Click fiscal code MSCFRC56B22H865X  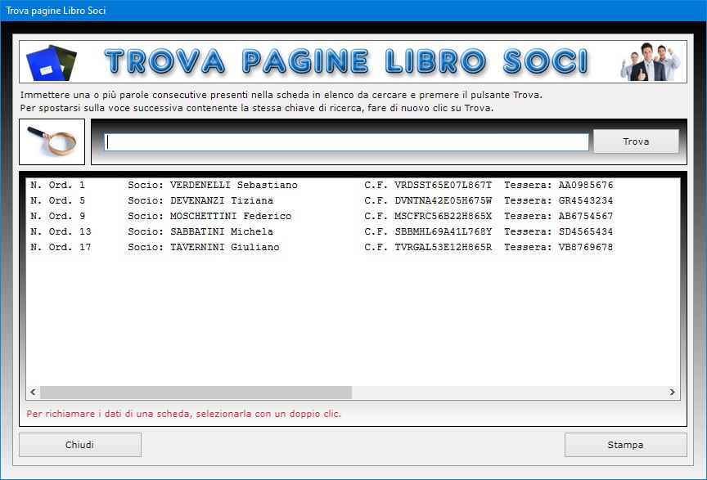(444, 216)
